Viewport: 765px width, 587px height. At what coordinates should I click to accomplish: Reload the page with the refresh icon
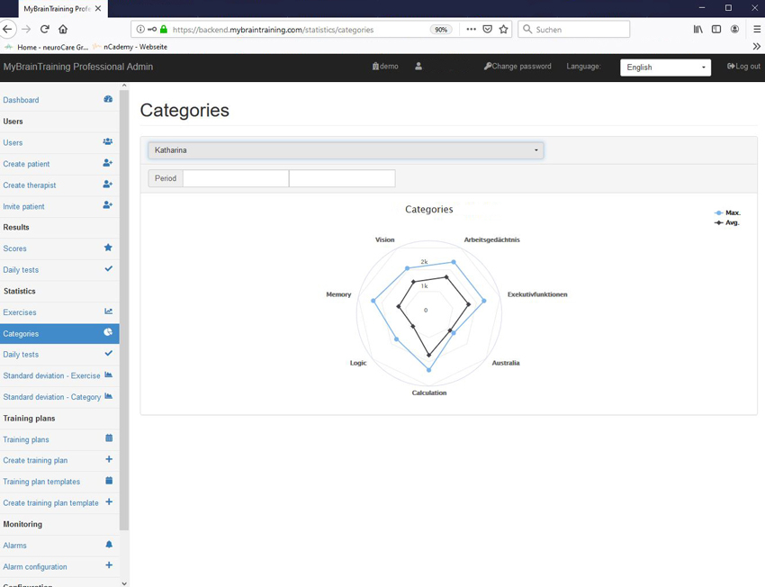pos(44,30)
